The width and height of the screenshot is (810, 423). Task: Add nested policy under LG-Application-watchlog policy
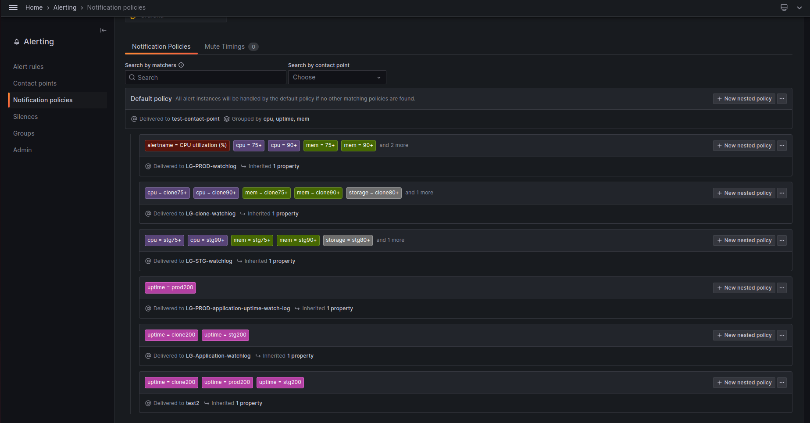tap(744, 335)
